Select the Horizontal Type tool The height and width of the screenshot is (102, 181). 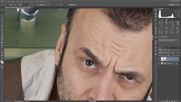[2, 48]
